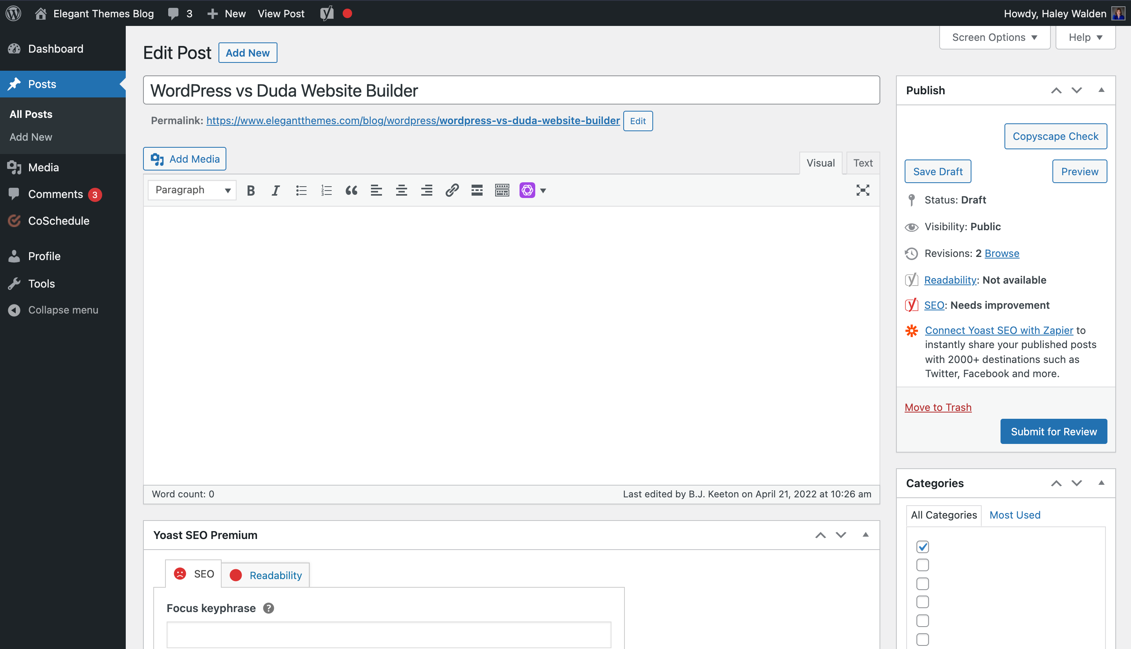The height and width of the screenshot is (649, 1131).
Task: Align text center
Action: point(402,190)
